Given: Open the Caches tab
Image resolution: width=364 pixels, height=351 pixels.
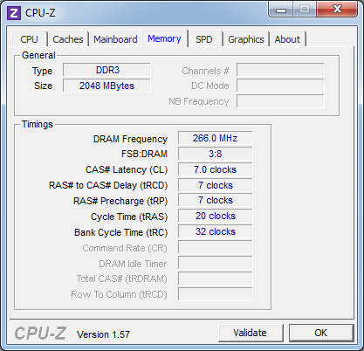Looking at the screenshot, I should (68, 39).
